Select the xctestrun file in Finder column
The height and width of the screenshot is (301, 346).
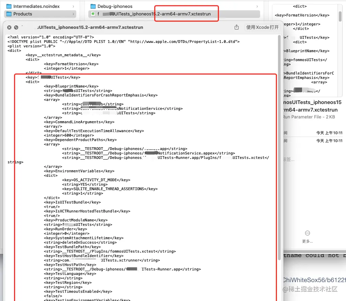click(174, 14)
